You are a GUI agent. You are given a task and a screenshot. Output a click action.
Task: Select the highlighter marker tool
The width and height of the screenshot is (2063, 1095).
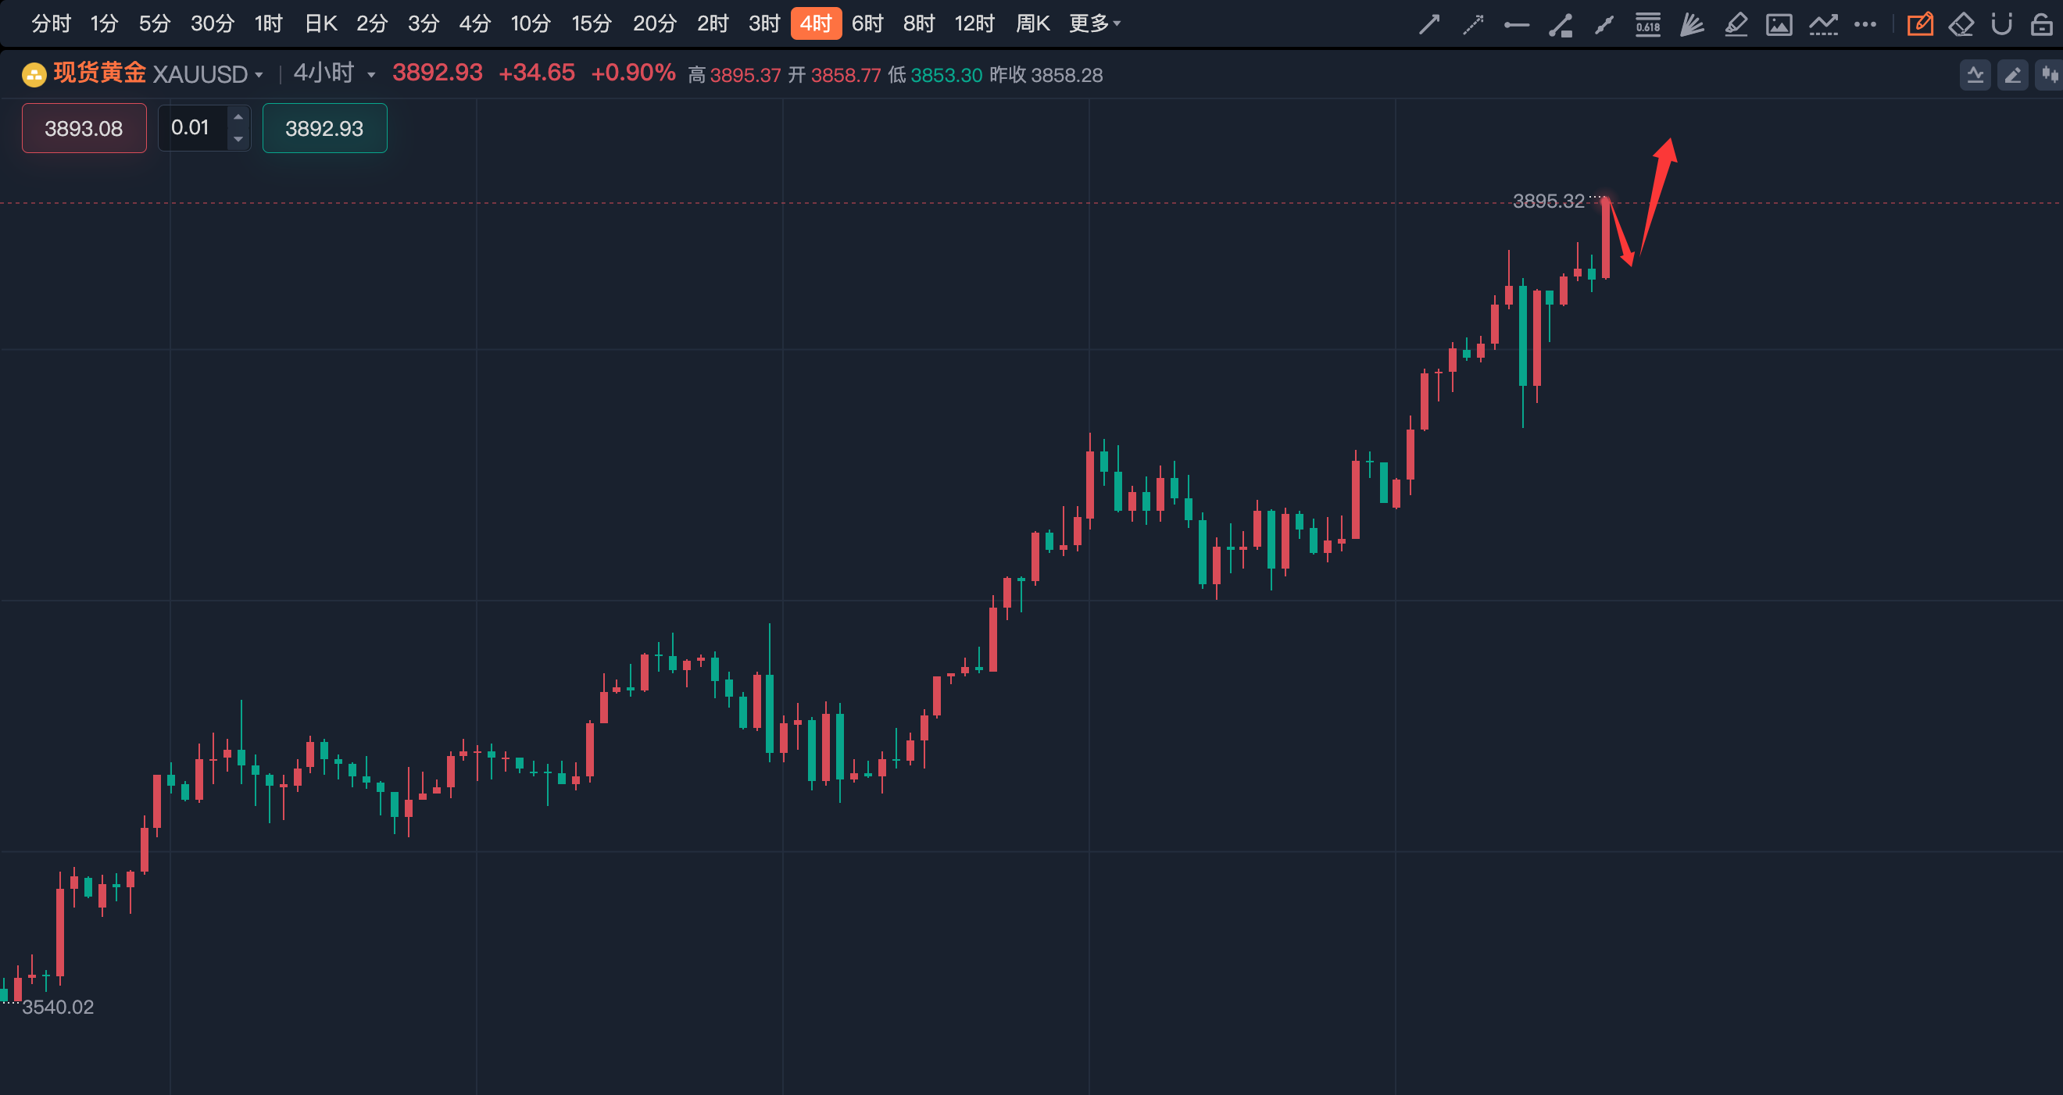coord(1736,25)
